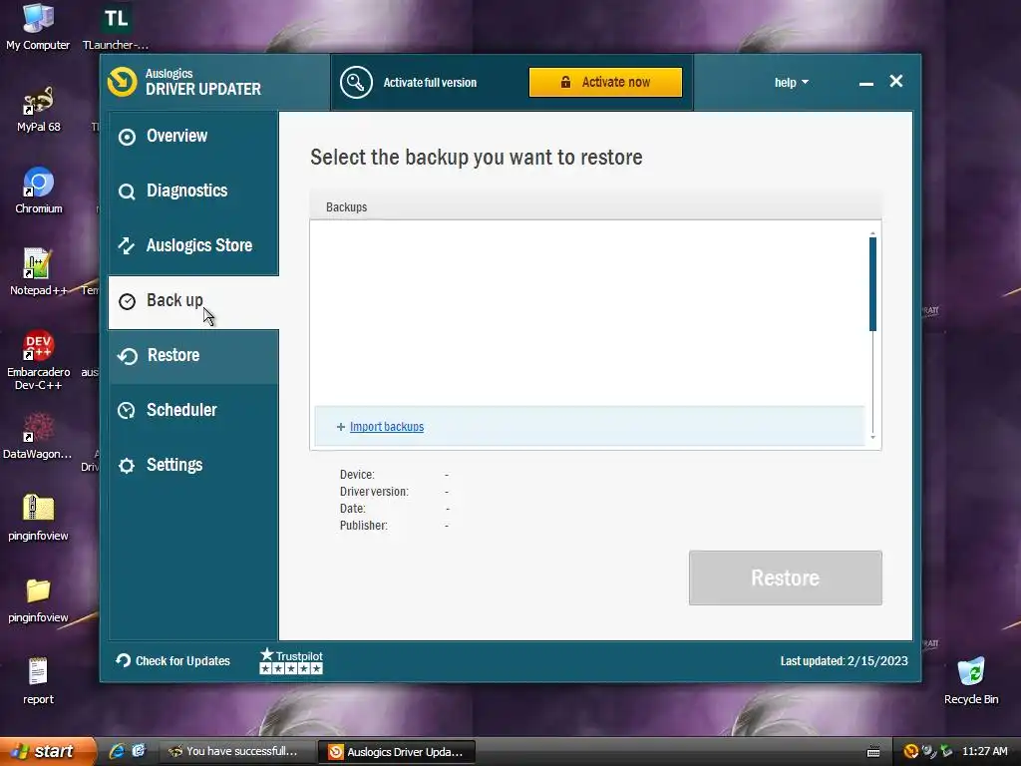Click the Backups column header

595,207
